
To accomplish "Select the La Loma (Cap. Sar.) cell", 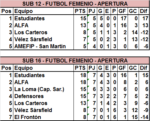I will tap(43, 89).
